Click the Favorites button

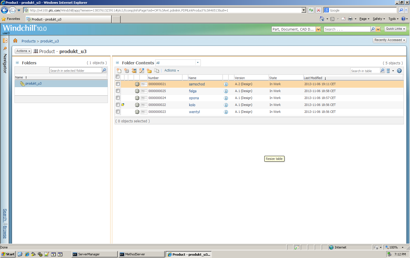tap(11, 19)
